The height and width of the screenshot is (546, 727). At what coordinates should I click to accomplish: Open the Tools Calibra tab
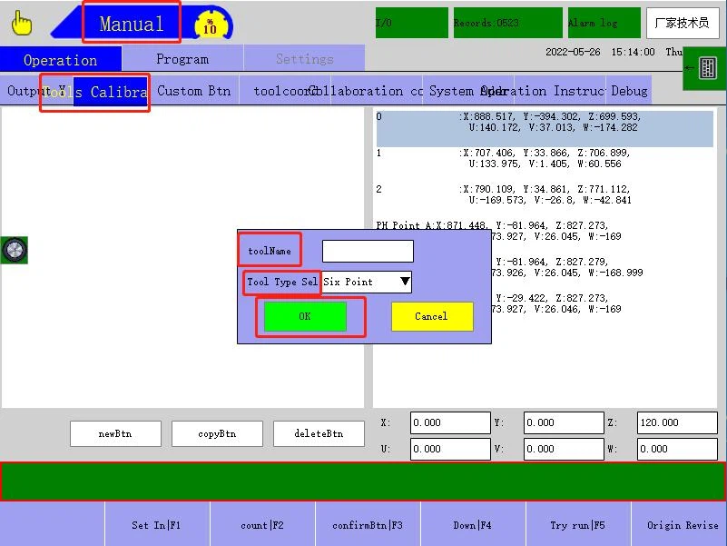pyautogui.click(x=110, y=92)
